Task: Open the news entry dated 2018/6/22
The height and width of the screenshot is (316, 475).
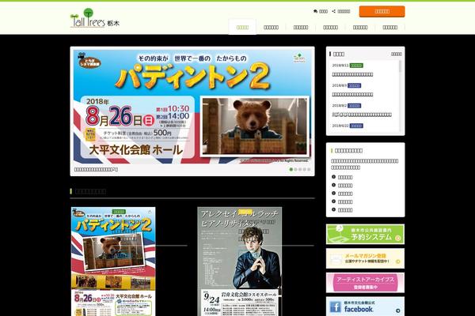Action: 348,126
